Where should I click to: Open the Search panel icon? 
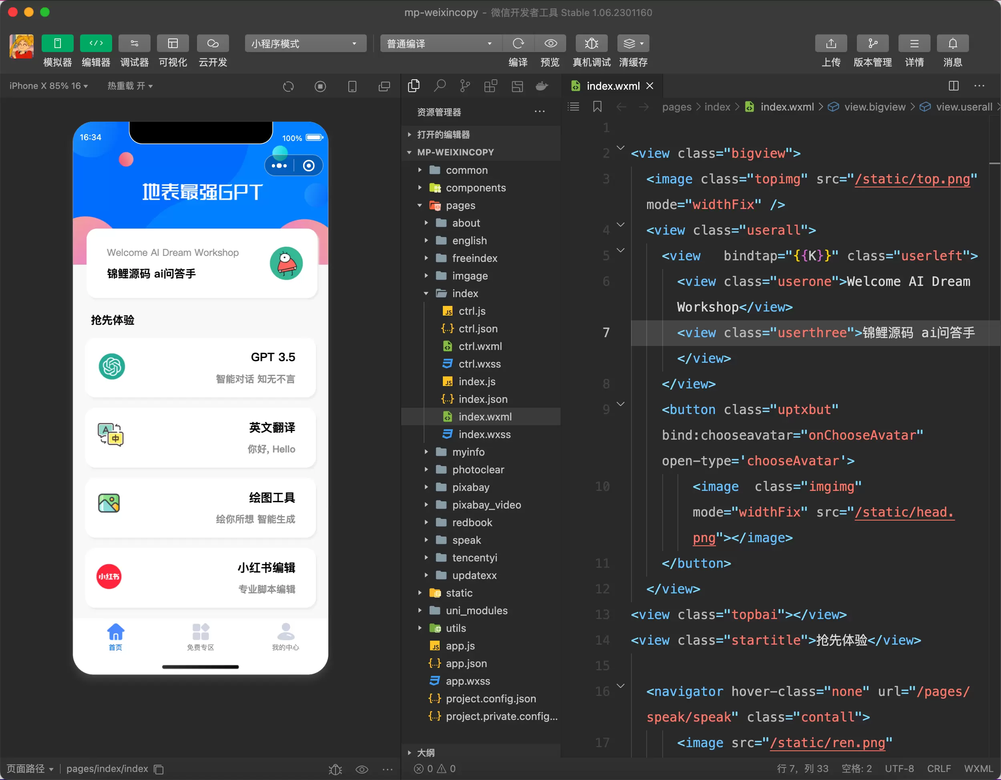click(440, 86)
